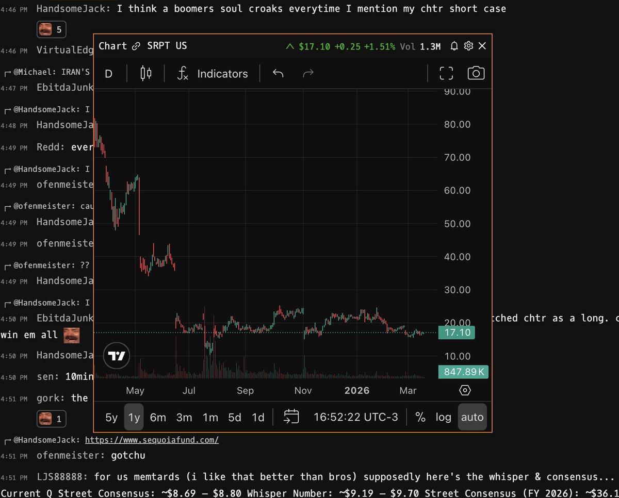Toggle auto scale mode
The image size is (619, 498).
pos(472,417)
